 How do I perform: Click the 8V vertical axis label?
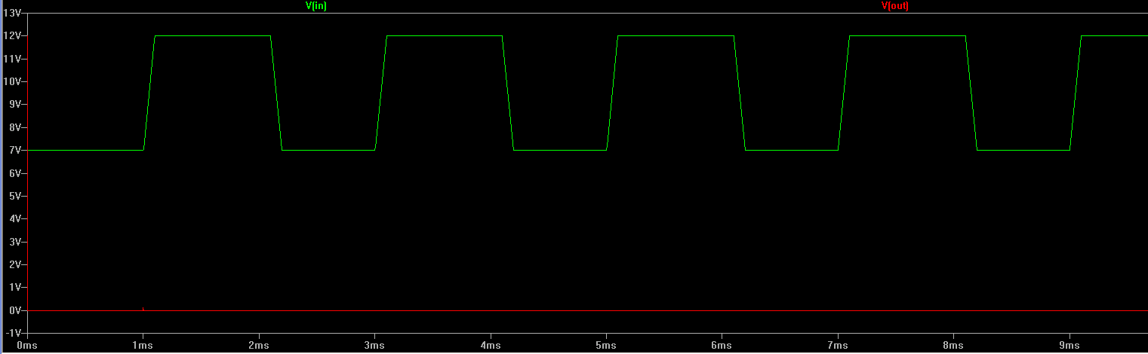coord(15,127)
